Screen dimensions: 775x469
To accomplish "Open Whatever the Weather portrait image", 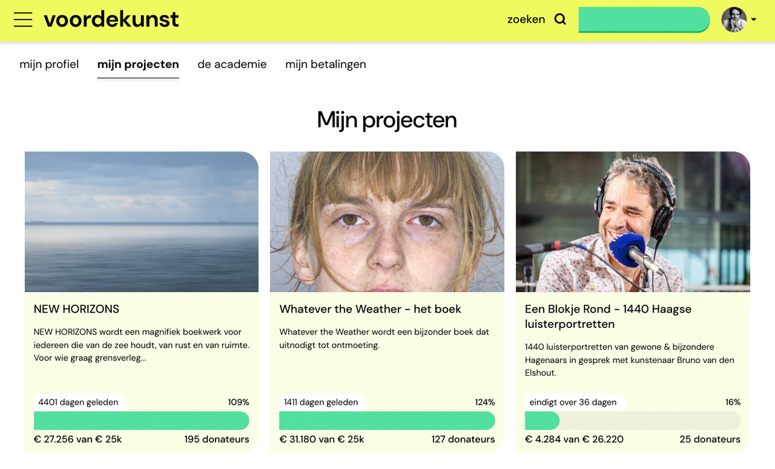I will tap(387, 222).
